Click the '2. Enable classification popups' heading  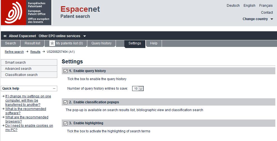(x=94, y=102)
